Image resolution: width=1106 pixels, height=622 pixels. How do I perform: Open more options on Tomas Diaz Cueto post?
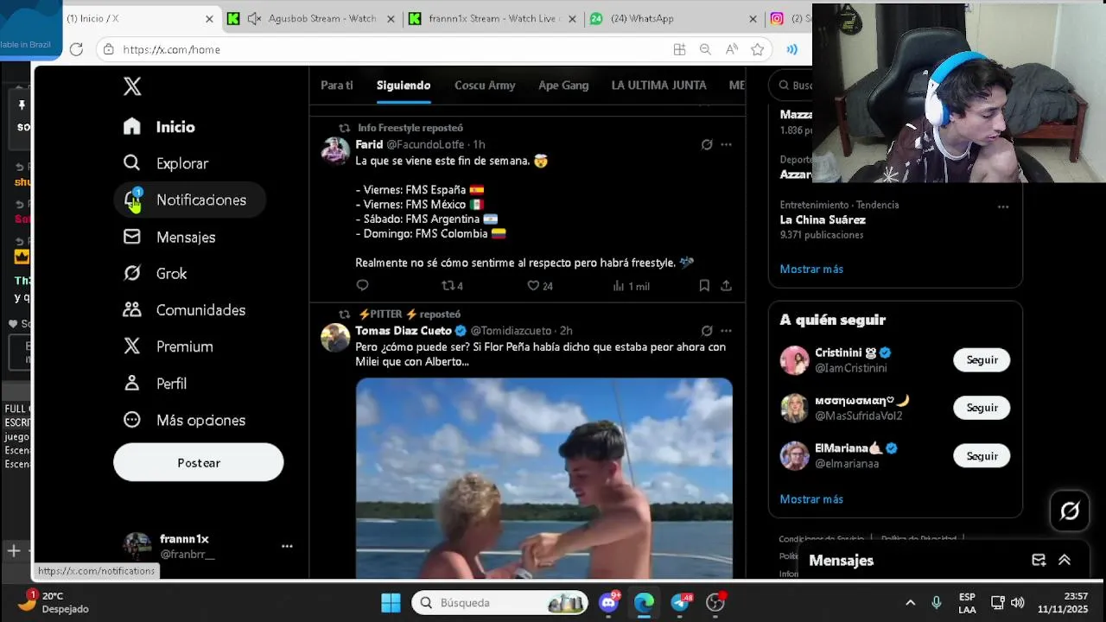click(726, 331)
